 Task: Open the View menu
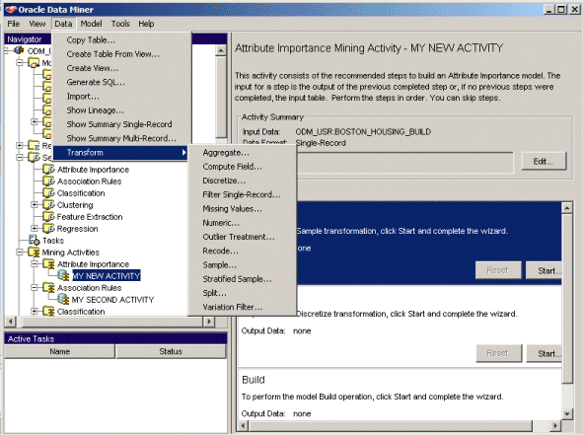[37, 24]
